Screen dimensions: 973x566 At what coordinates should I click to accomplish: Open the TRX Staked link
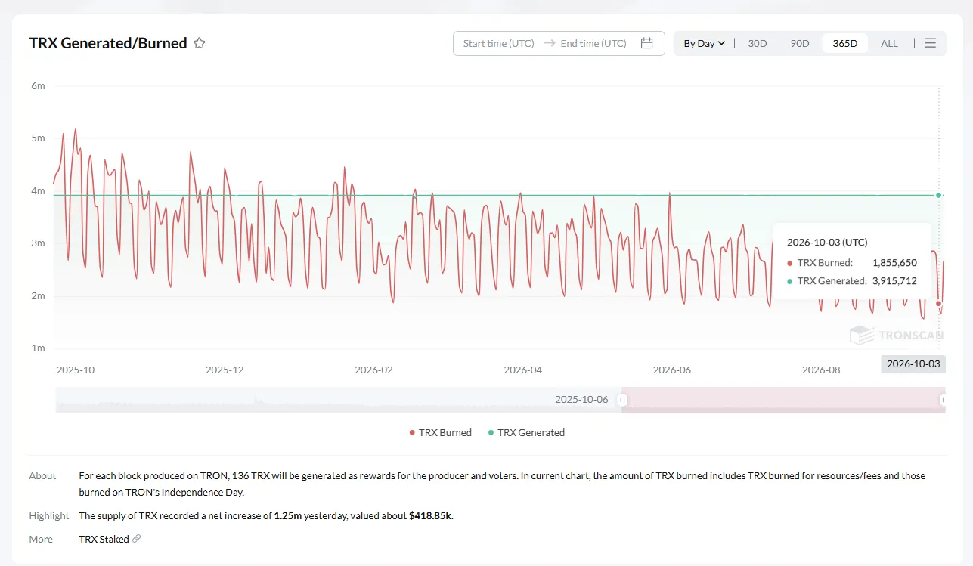coord(104,539)
